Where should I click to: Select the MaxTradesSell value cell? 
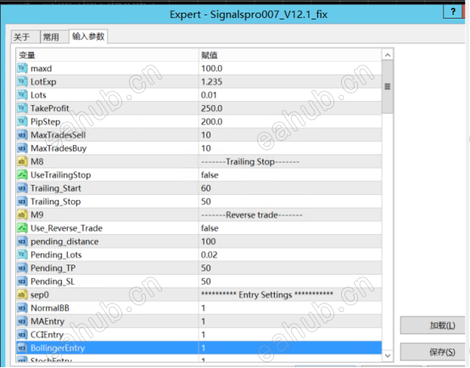290,135
